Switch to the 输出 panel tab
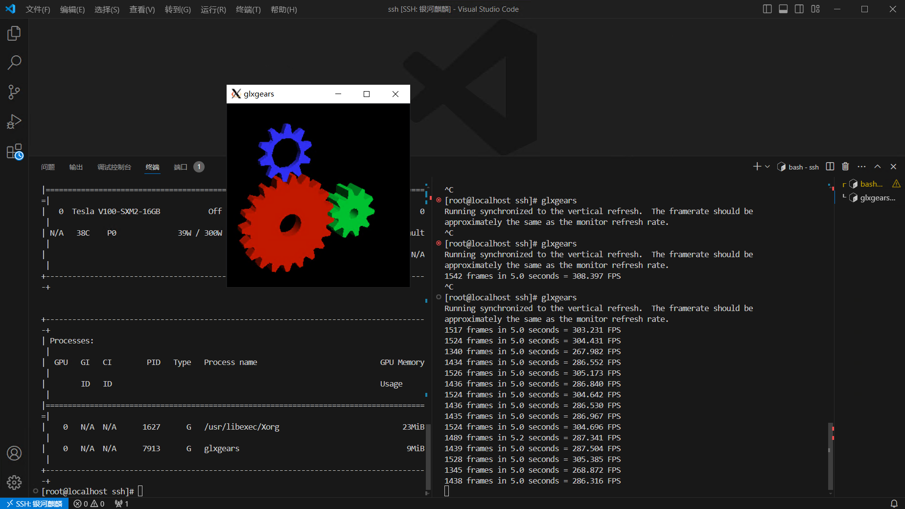This screenshot has height=509, width=905. pos(76,167)
